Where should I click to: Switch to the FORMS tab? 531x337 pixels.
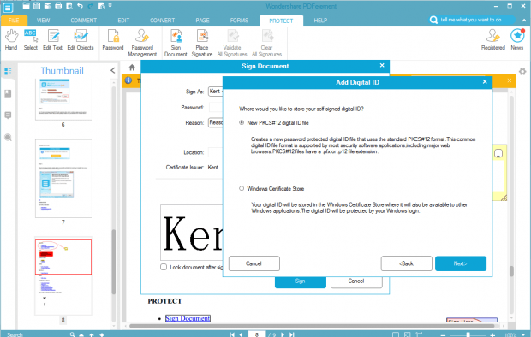(x=239, y=21)
